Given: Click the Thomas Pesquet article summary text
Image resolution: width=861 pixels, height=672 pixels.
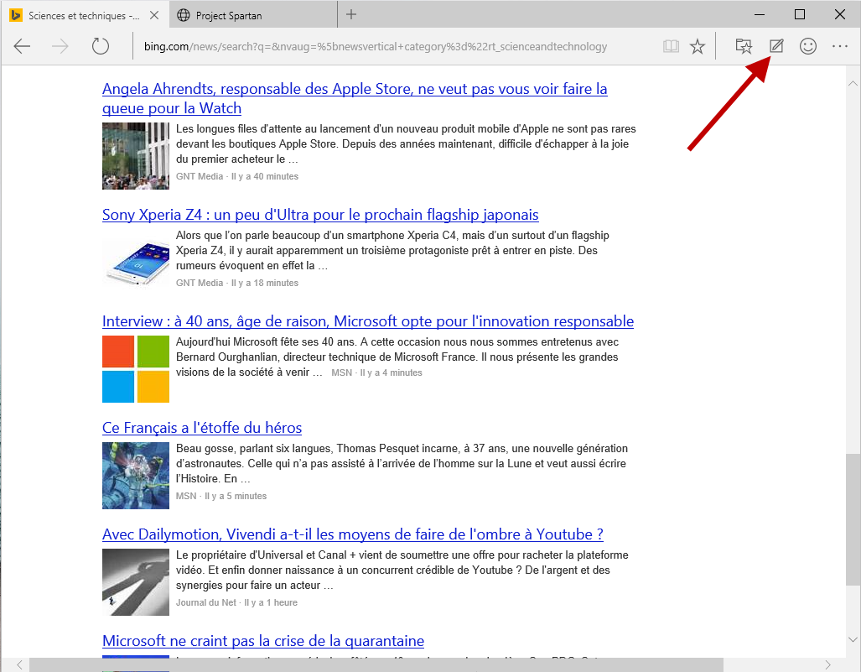Looking at the screenshot, I should point(402,464).
